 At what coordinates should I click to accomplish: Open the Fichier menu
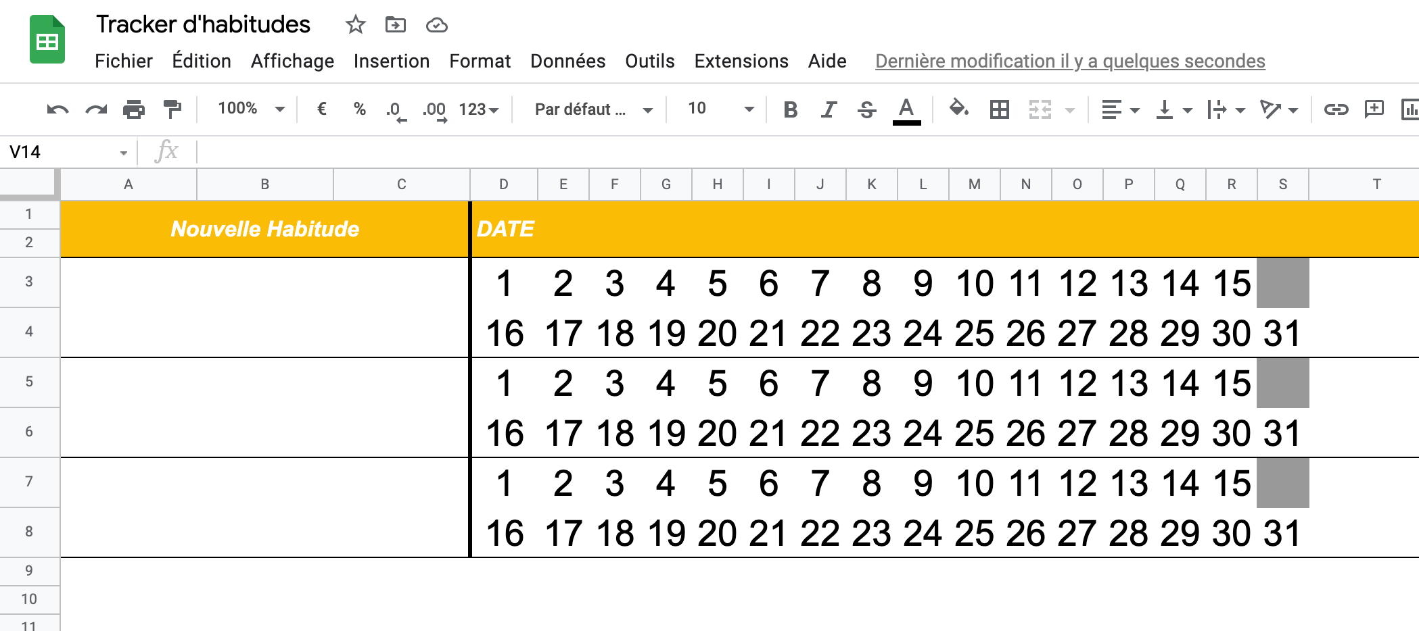point(123,61)
